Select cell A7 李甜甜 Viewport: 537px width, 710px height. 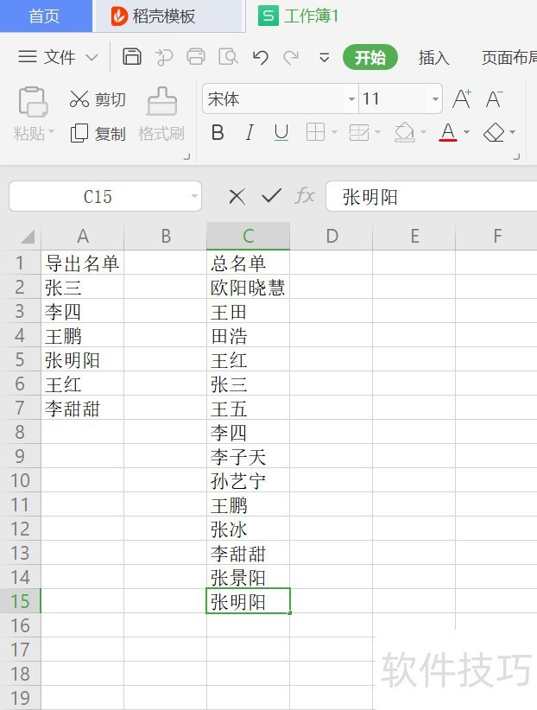[x=82, y=408]
